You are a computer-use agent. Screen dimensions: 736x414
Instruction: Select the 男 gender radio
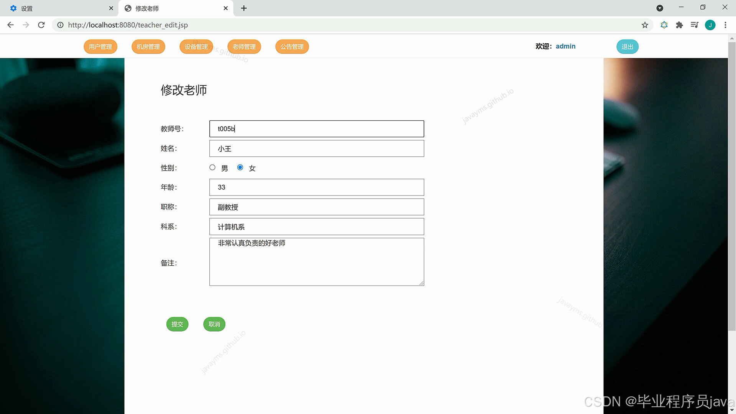(212, 168)
